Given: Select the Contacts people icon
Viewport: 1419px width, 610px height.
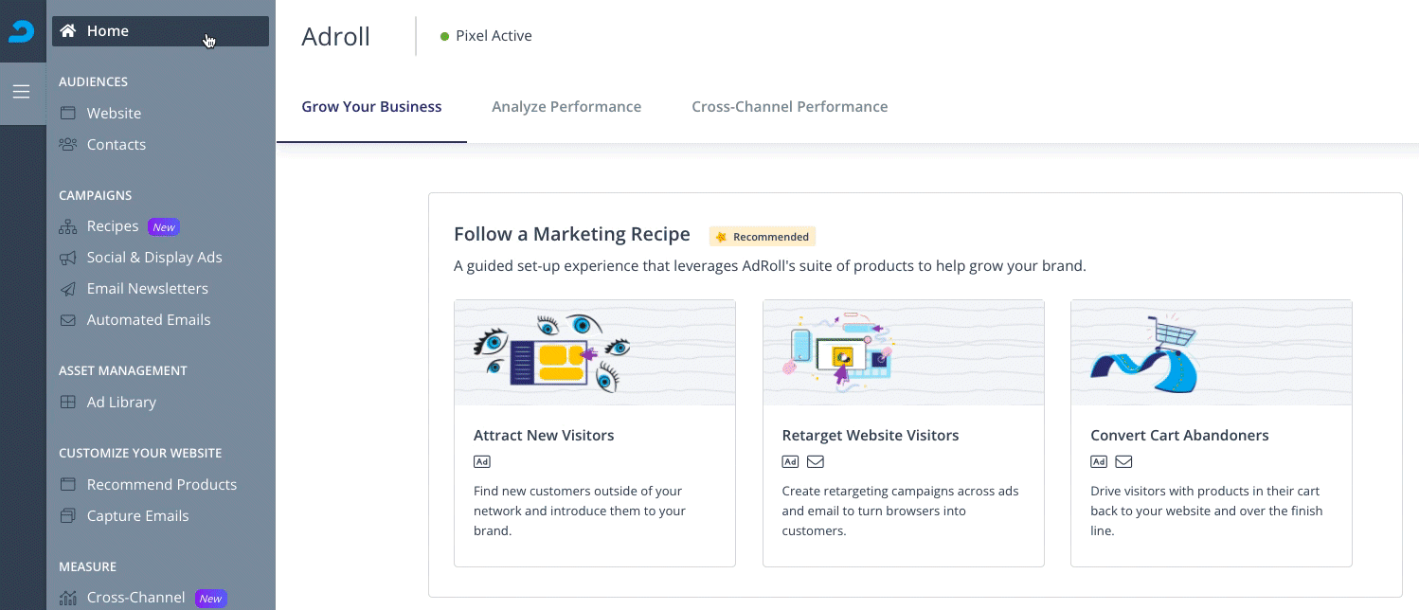Looking at the screenshot, I should pos(68,144).
